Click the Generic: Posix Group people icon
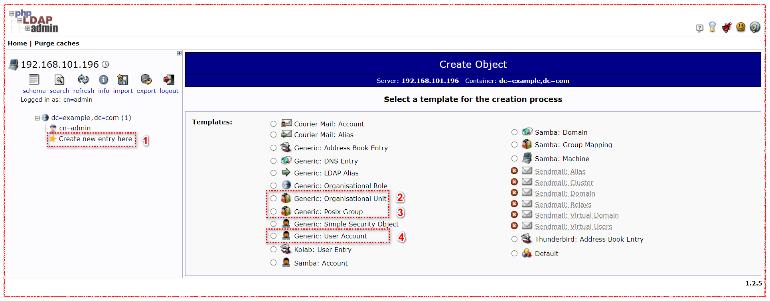Image resolution: width=770 pixels, height=301 pixels. pyautogui.click(x=286, y=211)
